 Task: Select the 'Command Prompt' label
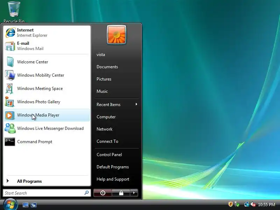(35, 142)
